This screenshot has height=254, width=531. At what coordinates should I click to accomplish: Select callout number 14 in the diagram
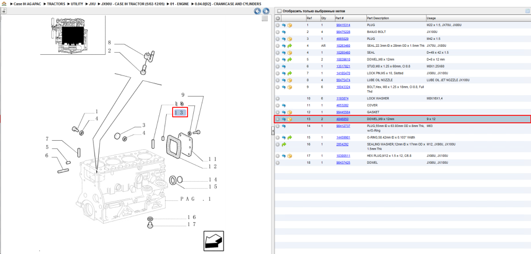pyautogui.click(x=213, y=180)
